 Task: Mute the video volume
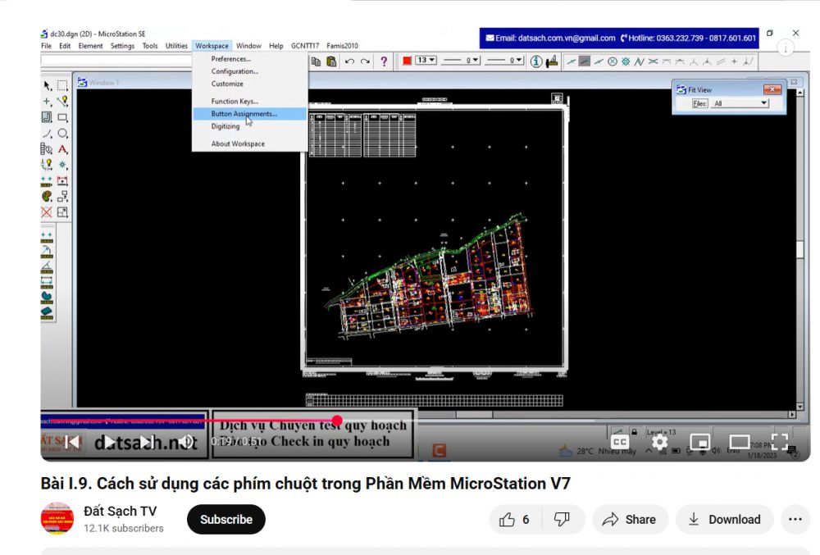(185, 443)
